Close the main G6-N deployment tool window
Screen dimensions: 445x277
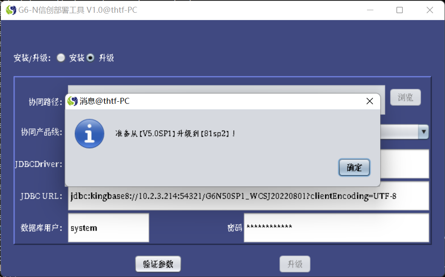tap(430, 10)
